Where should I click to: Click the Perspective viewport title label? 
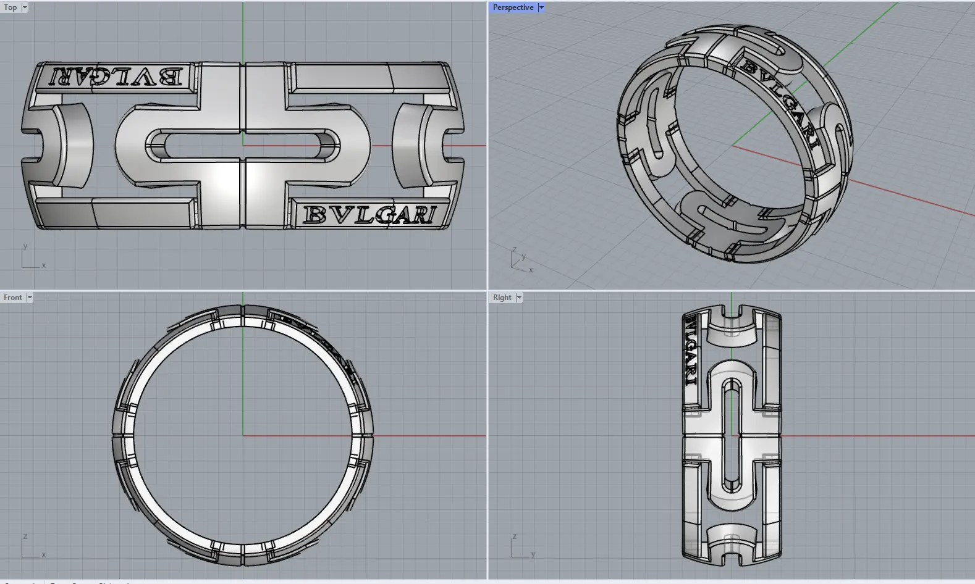(x=513, y=7)
